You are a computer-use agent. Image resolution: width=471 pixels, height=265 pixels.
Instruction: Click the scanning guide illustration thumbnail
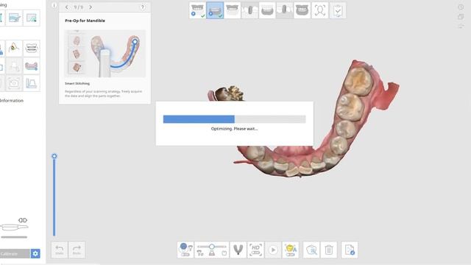click(x=105, y=54)
